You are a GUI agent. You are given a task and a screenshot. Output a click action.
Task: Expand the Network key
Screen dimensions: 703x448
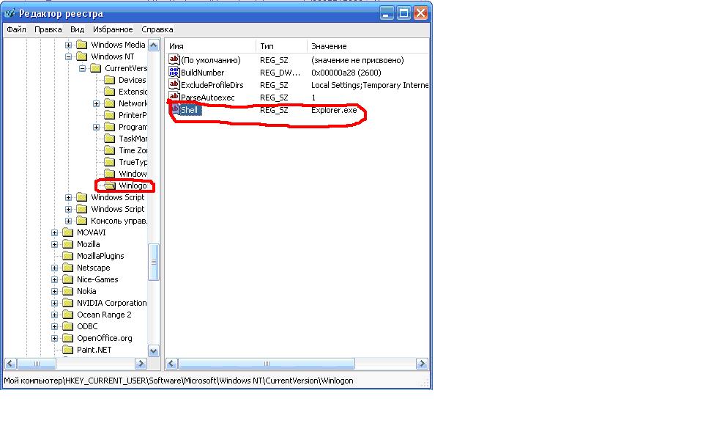(97, 103)
